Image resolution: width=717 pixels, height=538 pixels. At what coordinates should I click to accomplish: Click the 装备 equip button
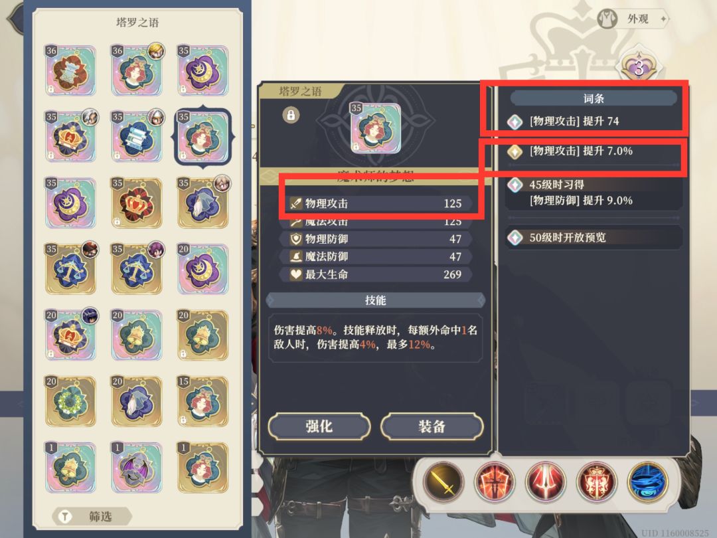click(432, 426)
